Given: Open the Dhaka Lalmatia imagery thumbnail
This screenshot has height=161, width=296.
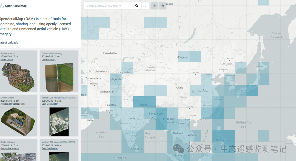Looking at the screenshot, I should click(18, 156).
